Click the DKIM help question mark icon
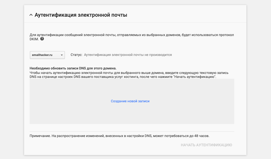This screenshot has height=159, width=271. 42,39
